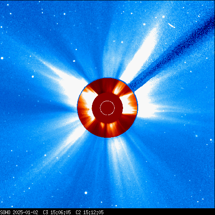Click the C3 15:06:05 timestamp

[x=57, y=212]
